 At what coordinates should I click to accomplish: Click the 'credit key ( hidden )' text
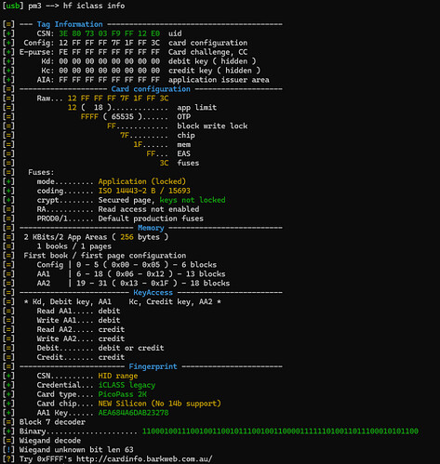tap(215, 71)
